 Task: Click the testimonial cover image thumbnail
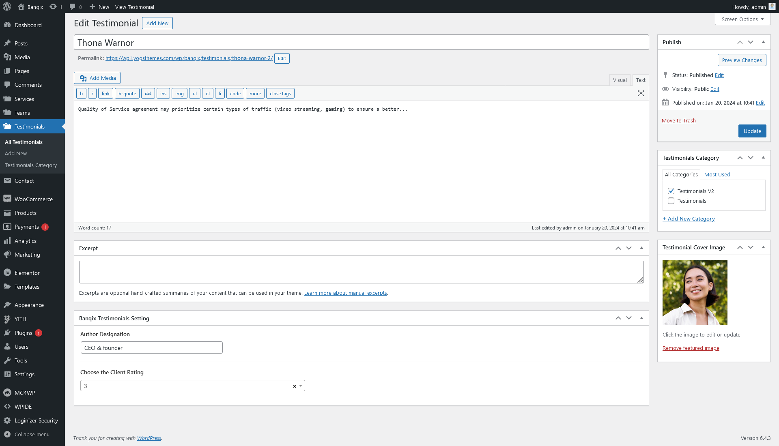pyautogui.click(x=695, y=292)
